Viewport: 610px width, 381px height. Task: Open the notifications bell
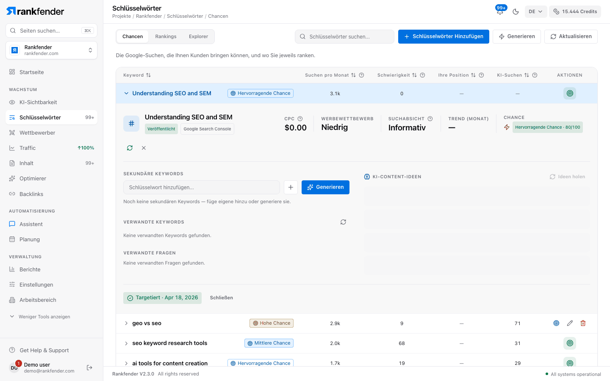[500, 11]
